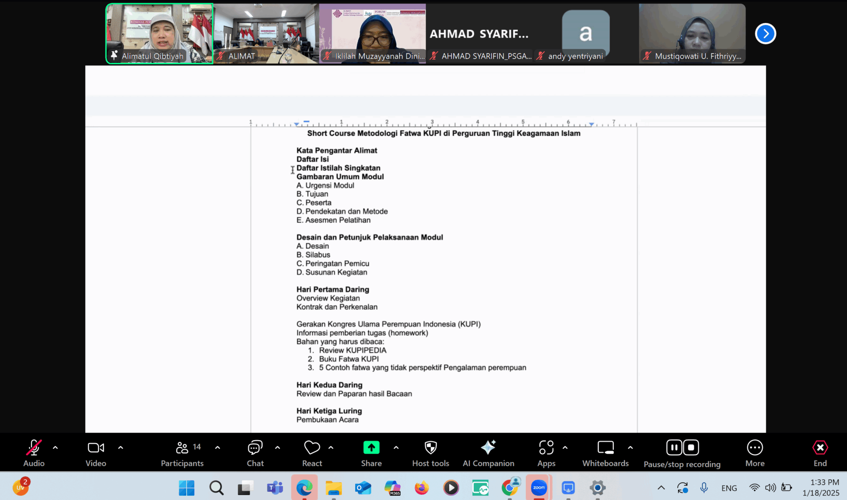This screenshot has height=500, width=847.
Task: Expand the arrow next to Video
Action: click(120, 448)
